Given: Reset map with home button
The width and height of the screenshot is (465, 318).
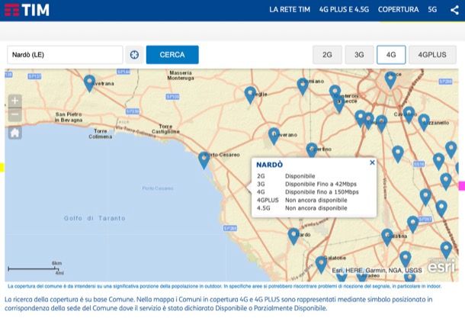Looking at the screenshot, I should coord(14,133).
